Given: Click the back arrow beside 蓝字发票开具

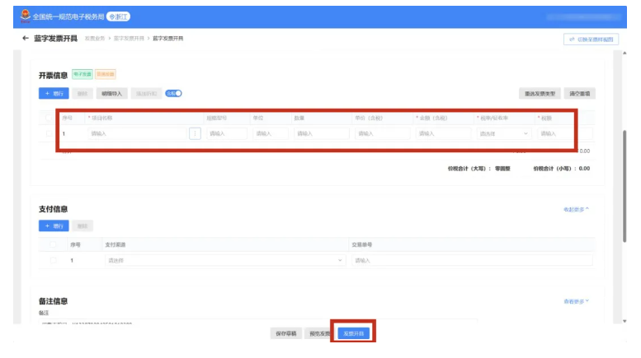Looking at the screenshot, I should (26, 39).
